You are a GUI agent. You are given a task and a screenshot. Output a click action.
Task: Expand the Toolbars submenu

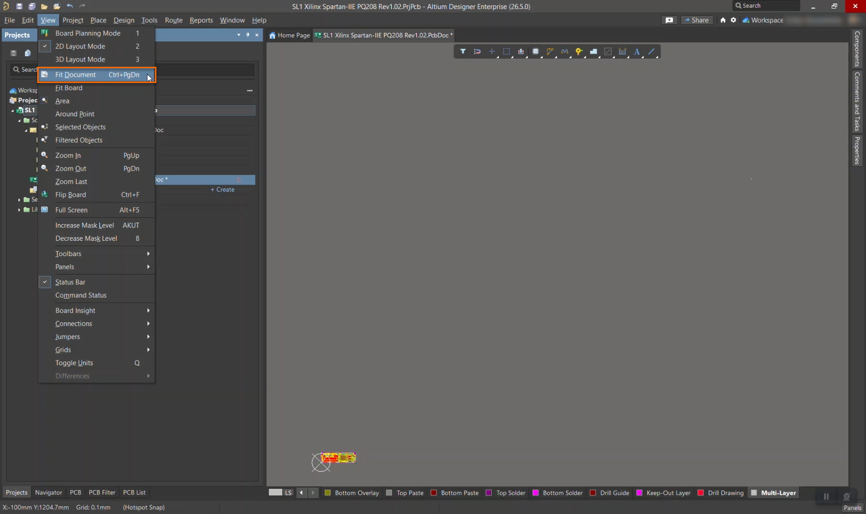point(68,253)
